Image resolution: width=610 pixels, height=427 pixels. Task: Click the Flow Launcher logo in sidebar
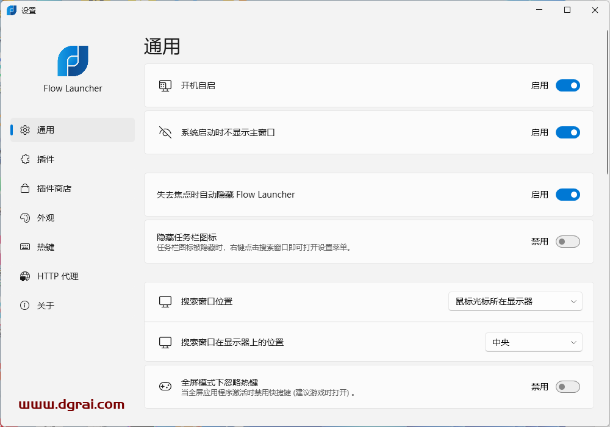pyautogui.click(x=73, y=61)
